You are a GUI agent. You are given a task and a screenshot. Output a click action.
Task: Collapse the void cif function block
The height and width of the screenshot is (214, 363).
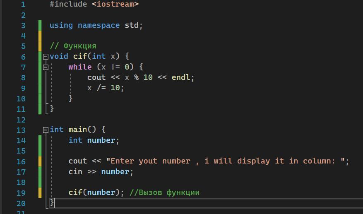click(46, 57)
